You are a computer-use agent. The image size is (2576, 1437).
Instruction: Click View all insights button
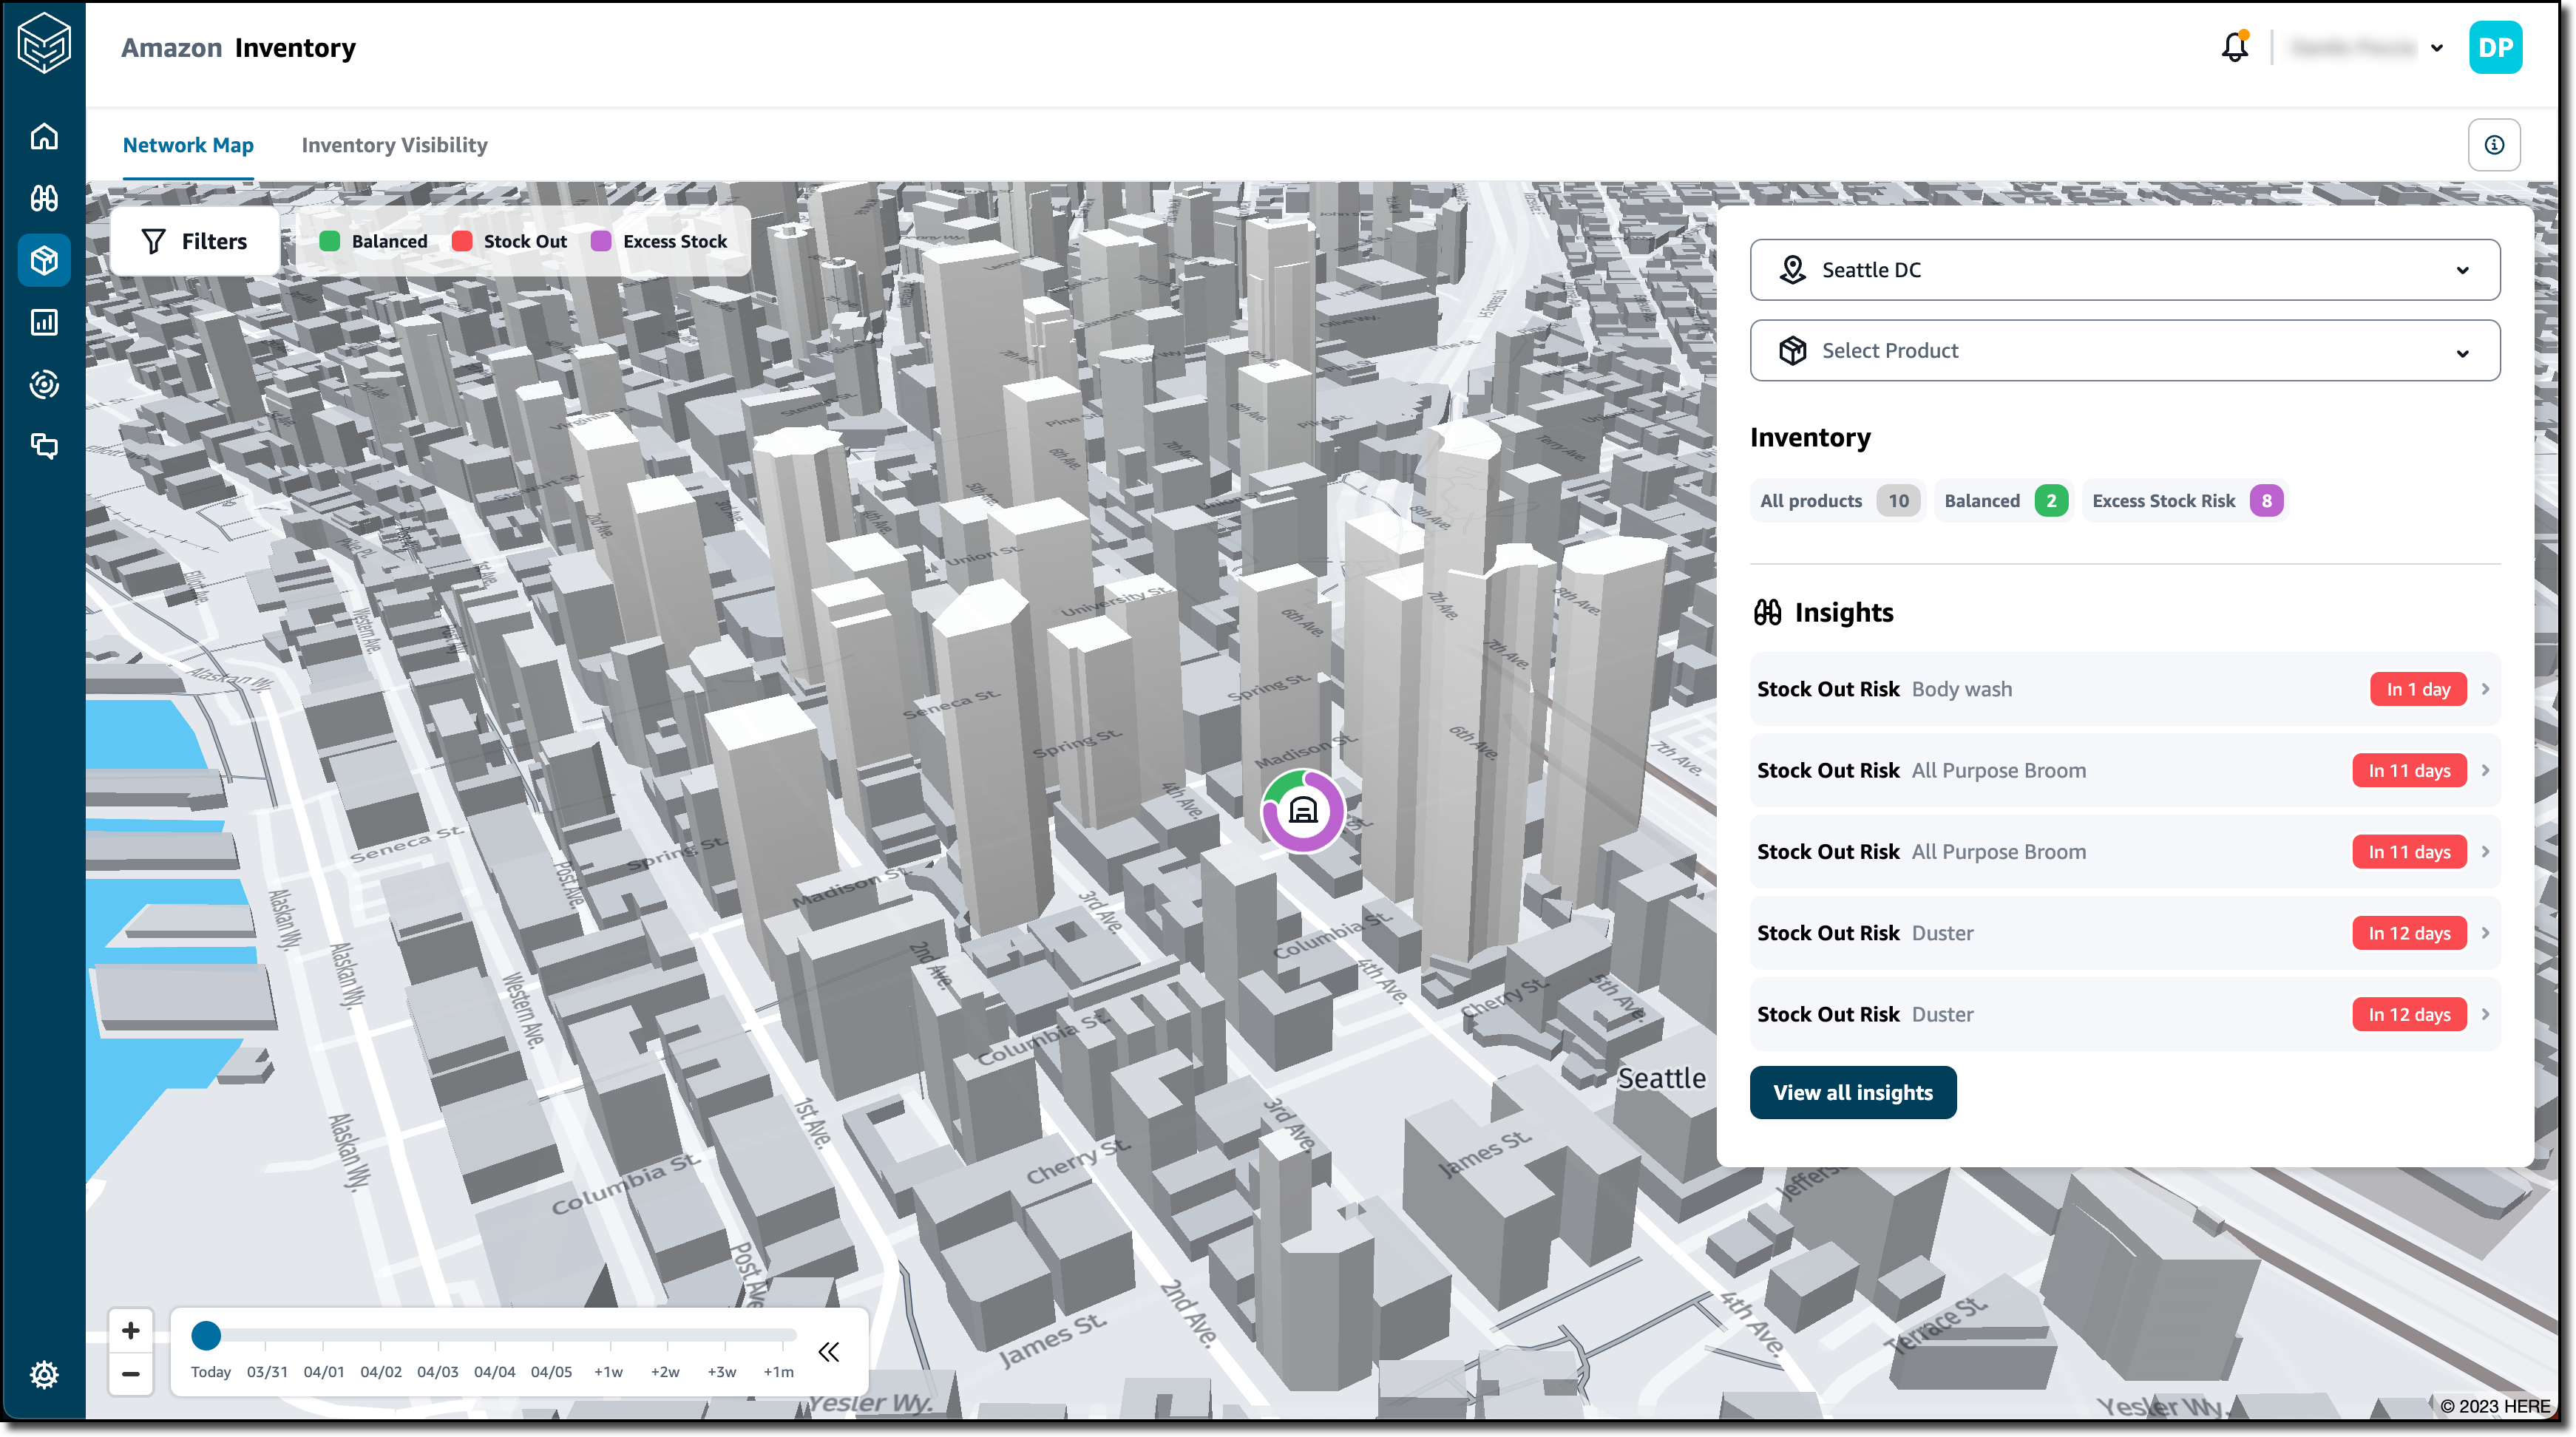(1852, 1092)
